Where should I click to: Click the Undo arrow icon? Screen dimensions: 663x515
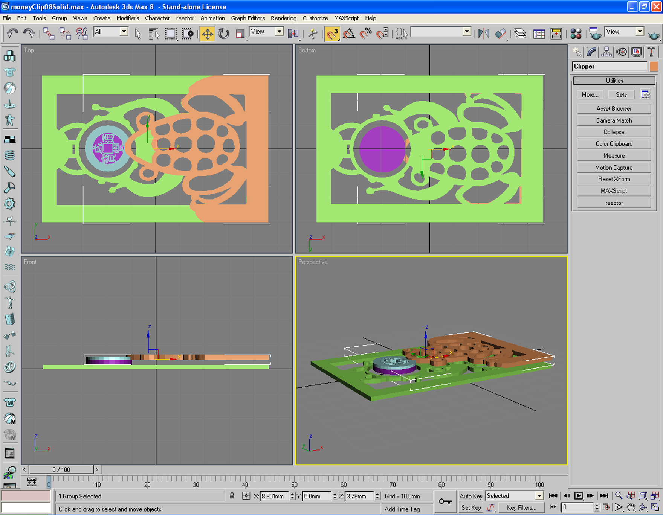[x=12, y=34]
